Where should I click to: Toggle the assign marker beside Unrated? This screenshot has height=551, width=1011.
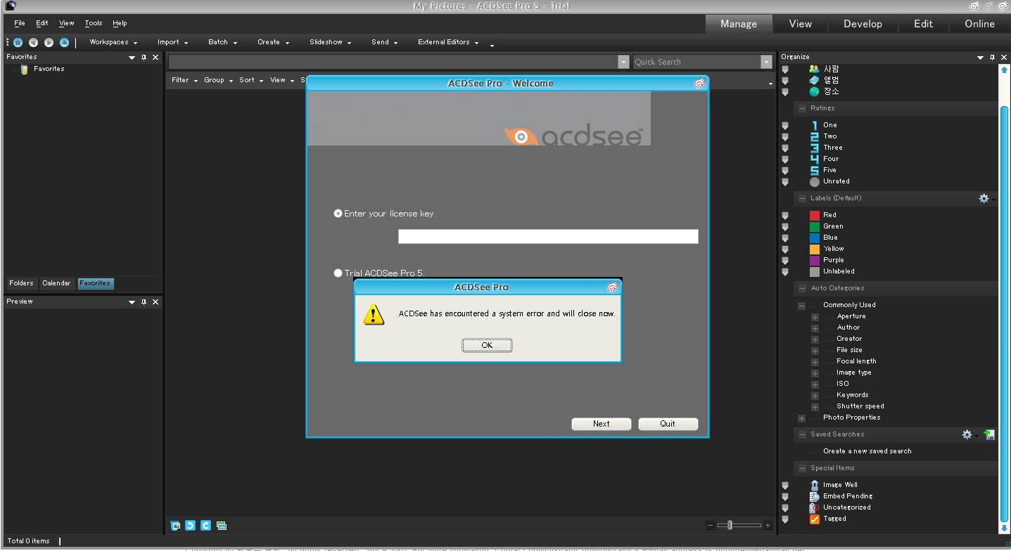click(x=785, y=181)
